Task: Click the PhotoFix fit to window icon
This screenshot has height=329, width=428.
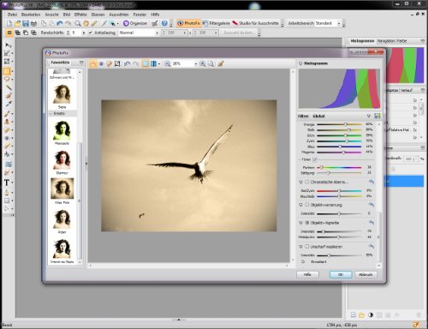Action: click(211, 63)
